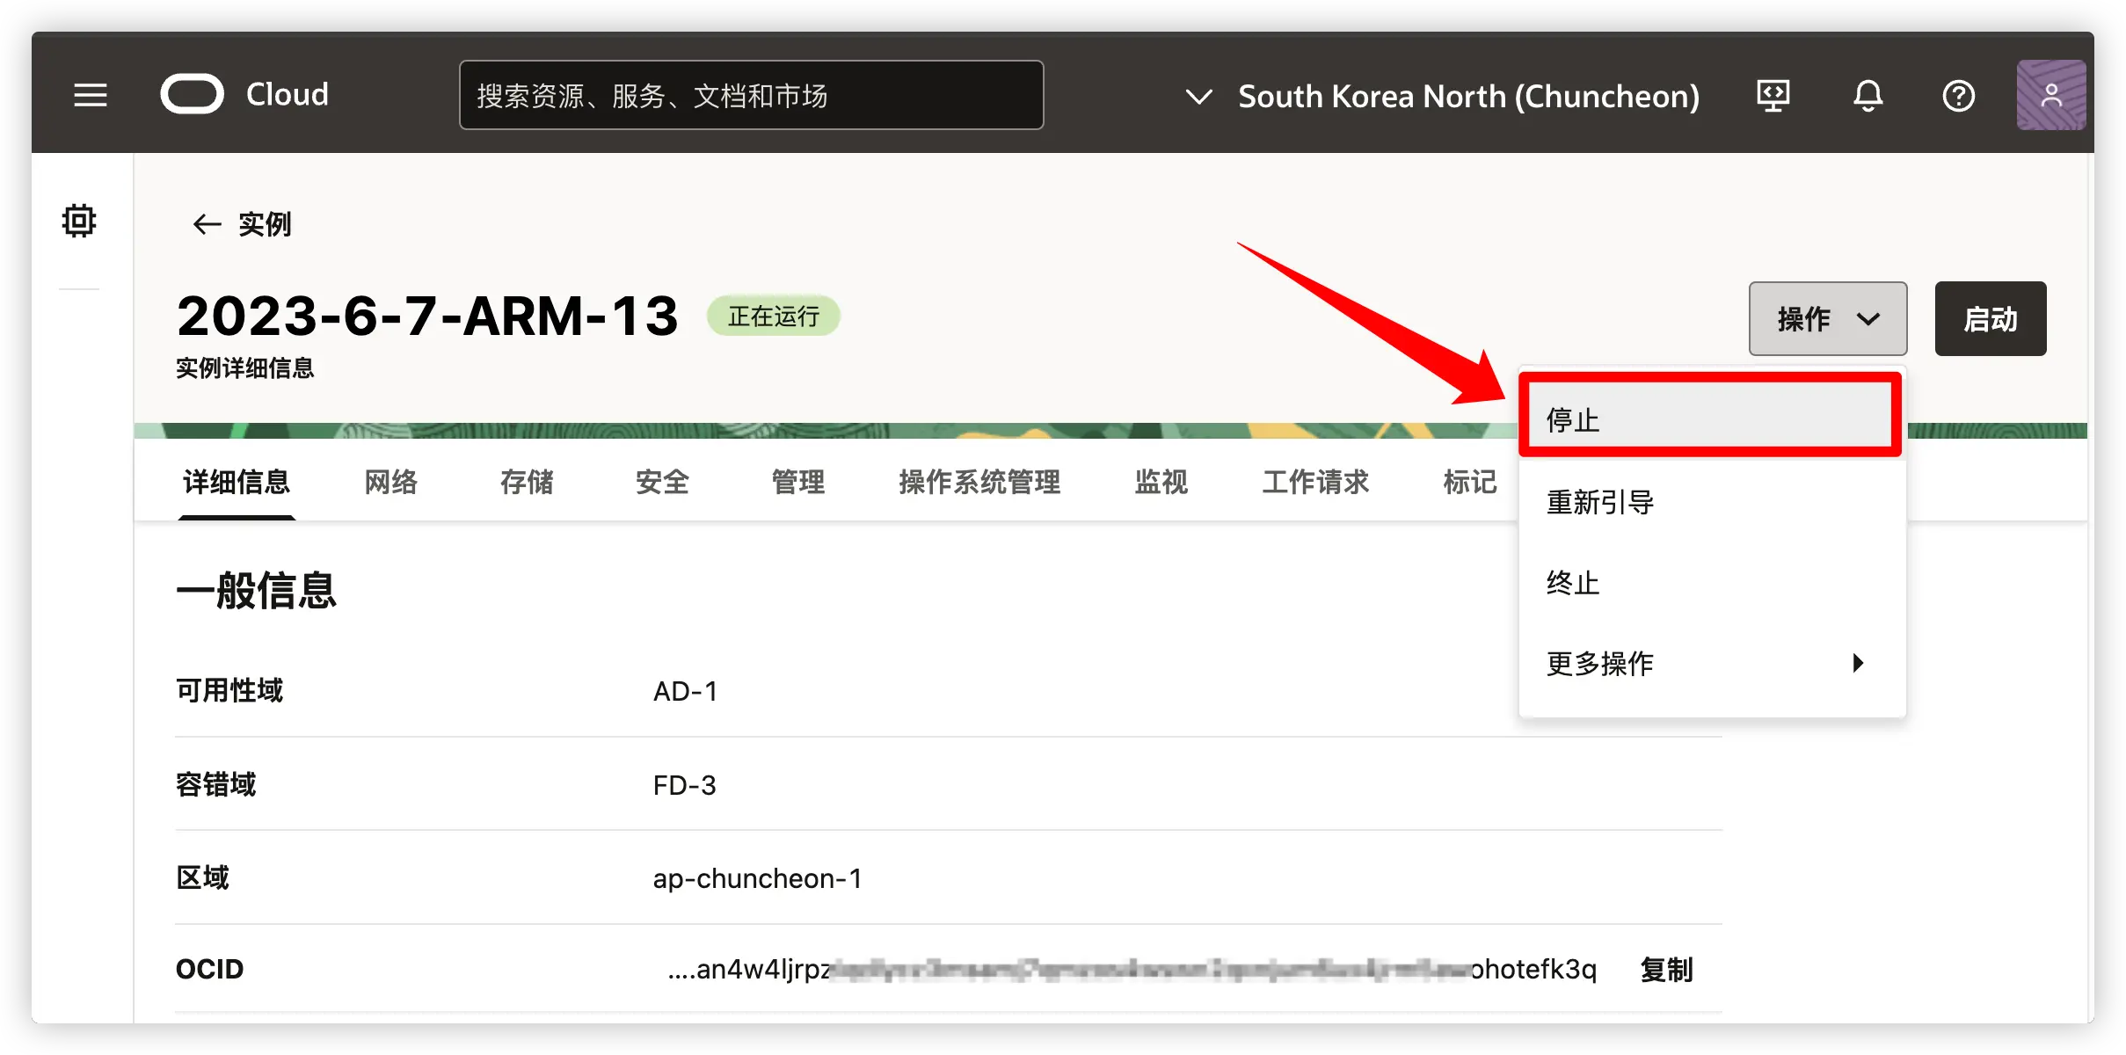Image resolution: width=2126 pixels, height=1055 pixels.
Task: Switch to the 网络 tab
Action: 390,483
